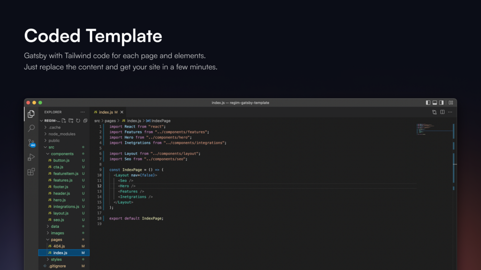Click the New Folder icon in Explorer

71,120
